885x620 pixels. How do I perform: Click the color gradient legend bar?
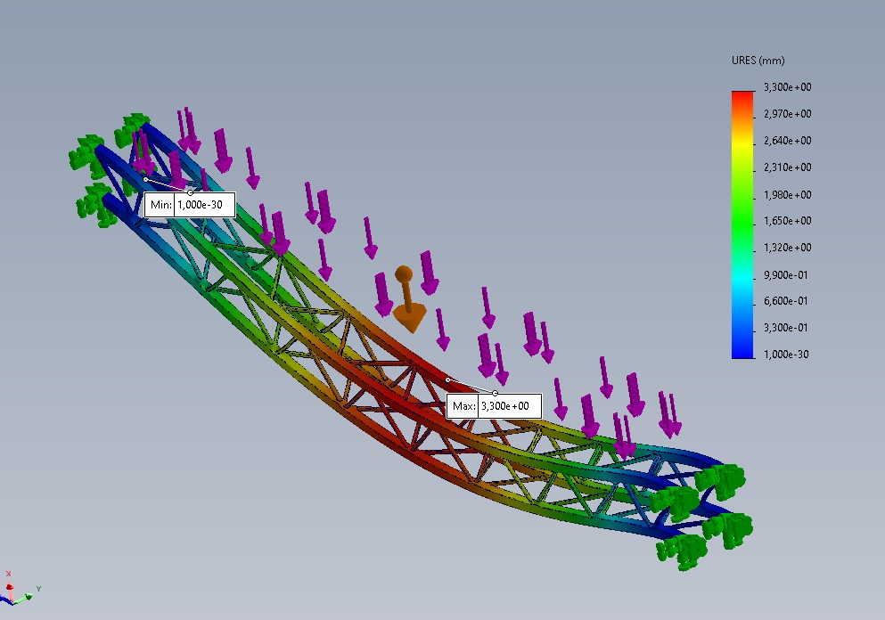tap(742, 224)
